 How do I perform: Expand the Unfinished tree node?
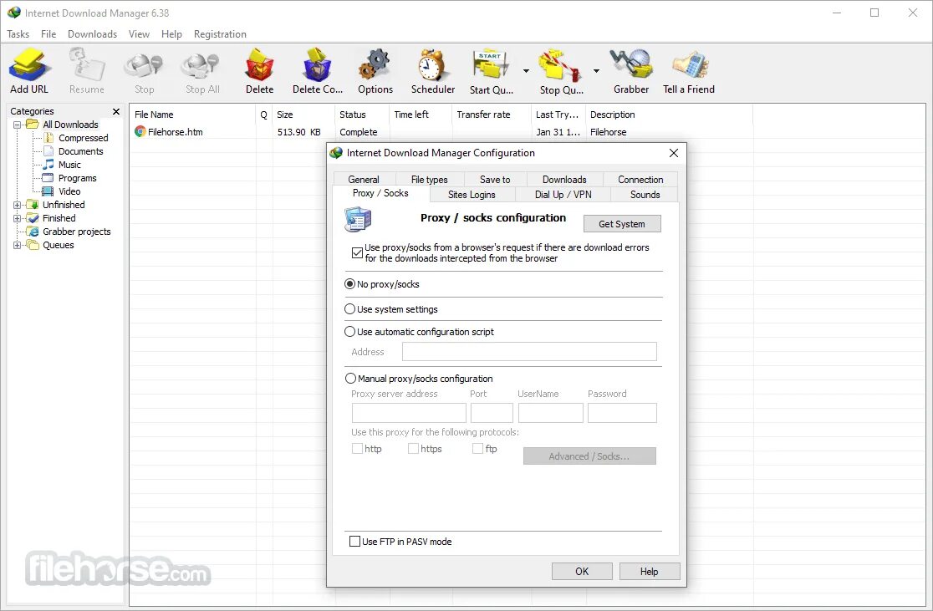18,206
